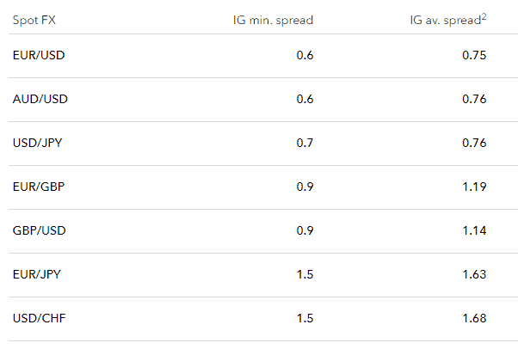Image resolution: width=518 pixels, height=349 pixels.
Task: Click the EUR/GBP min spread 0.9
Action: (305, 187)
